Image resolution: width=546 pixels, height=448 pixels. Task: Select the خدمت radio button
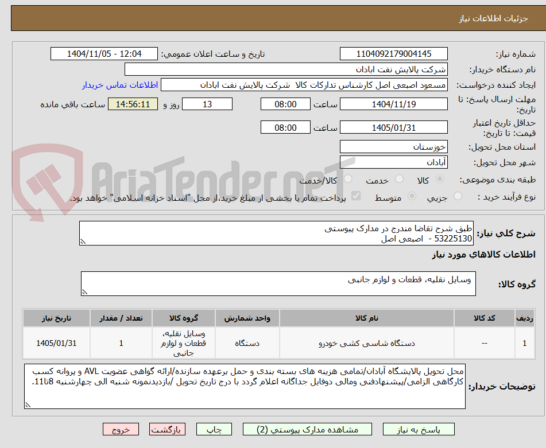coord(401,180)
